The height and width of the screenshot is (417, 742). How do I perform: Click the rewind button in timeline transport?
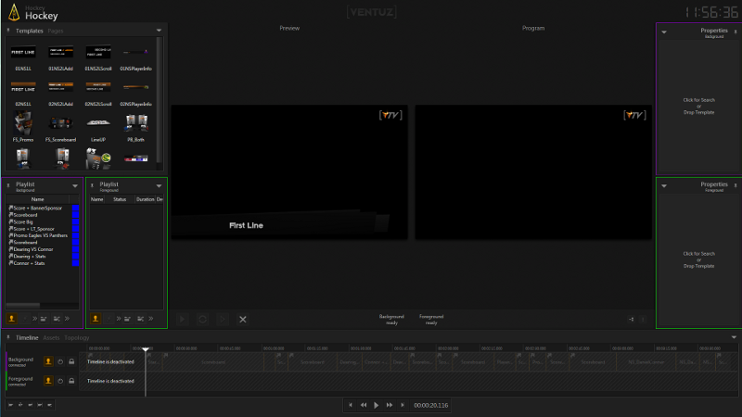(x=363, y=405)
